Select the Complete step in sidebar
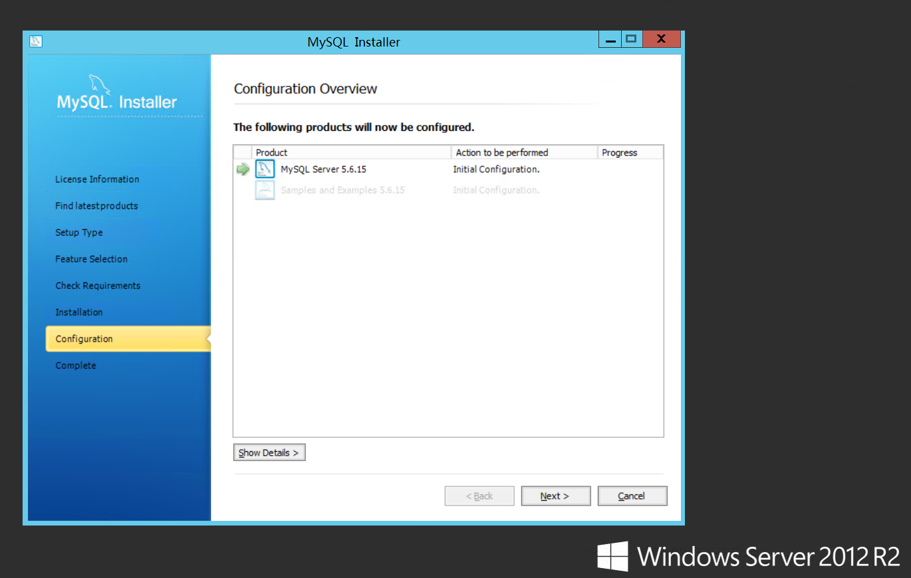Viewport: 911px width, 578px height. pyautogui.click(x=76, y=365)
